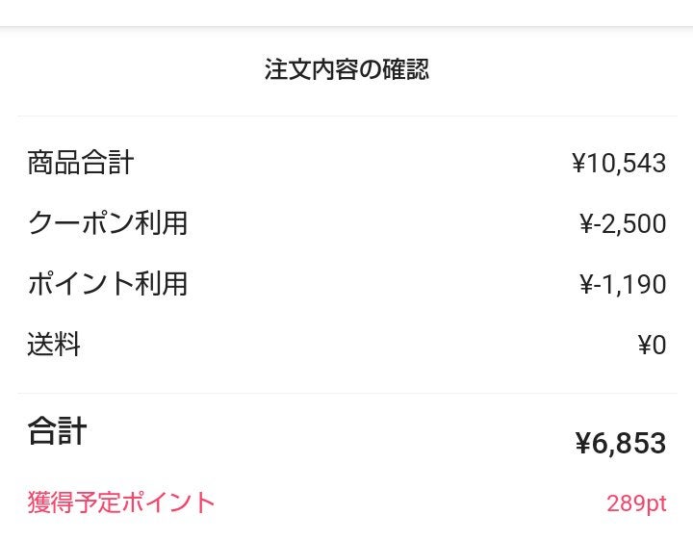Click the ¥-1,190 points discount
693x541 pixels.
coord(622,285)
